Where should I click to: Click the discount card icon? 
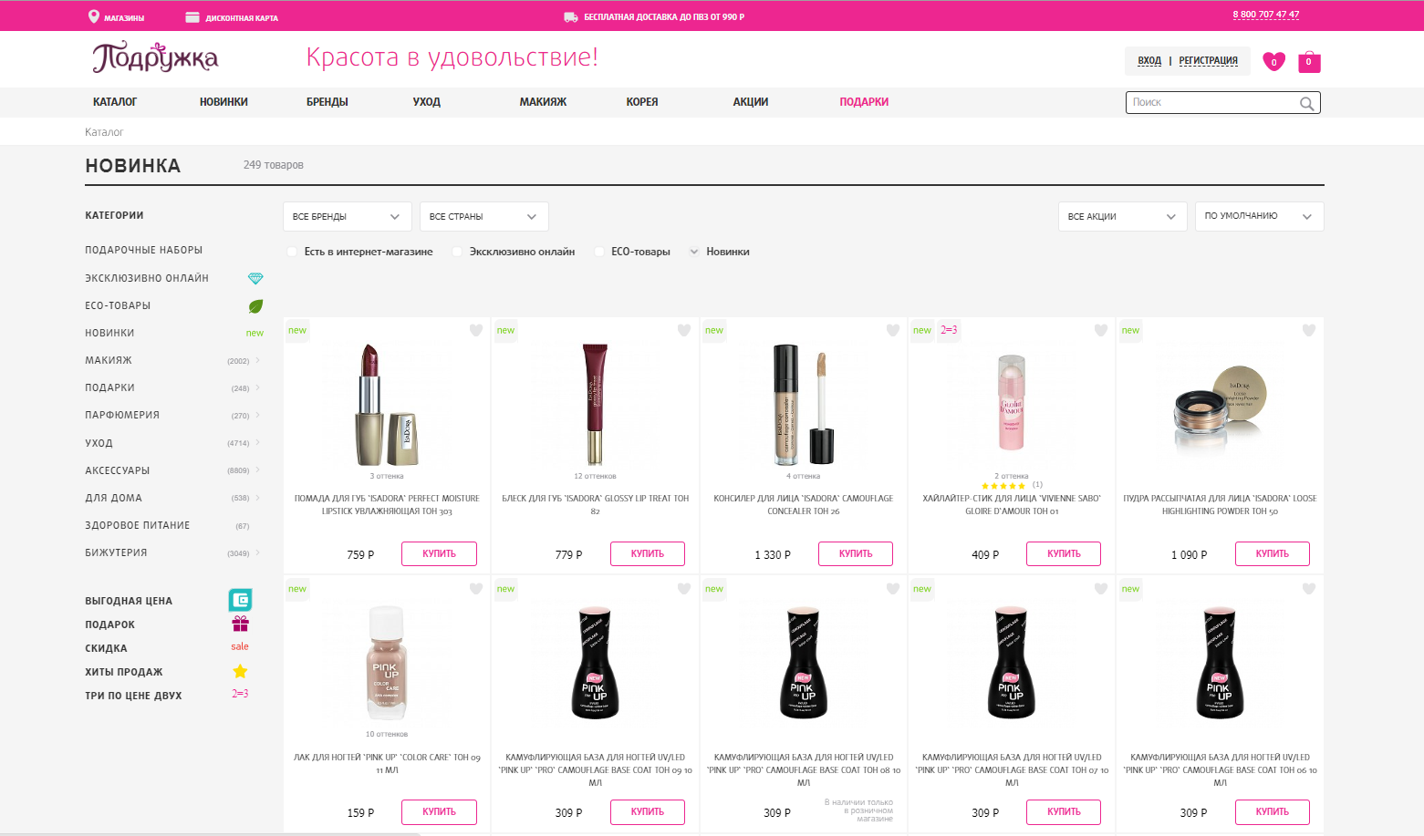coord(192,17)
